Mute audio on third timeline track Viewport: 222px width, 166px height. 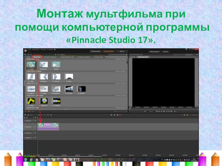[36, 133]
